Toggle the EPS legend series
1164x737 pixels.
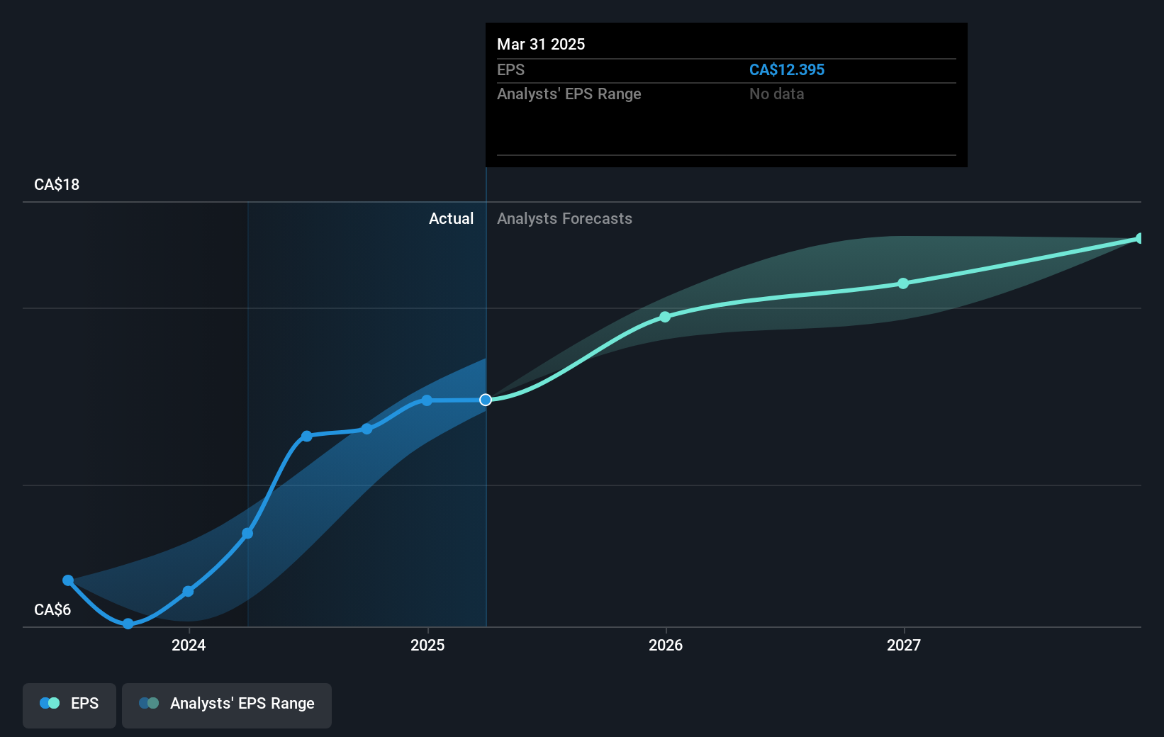pyautogui.click(x=69, y=705)
